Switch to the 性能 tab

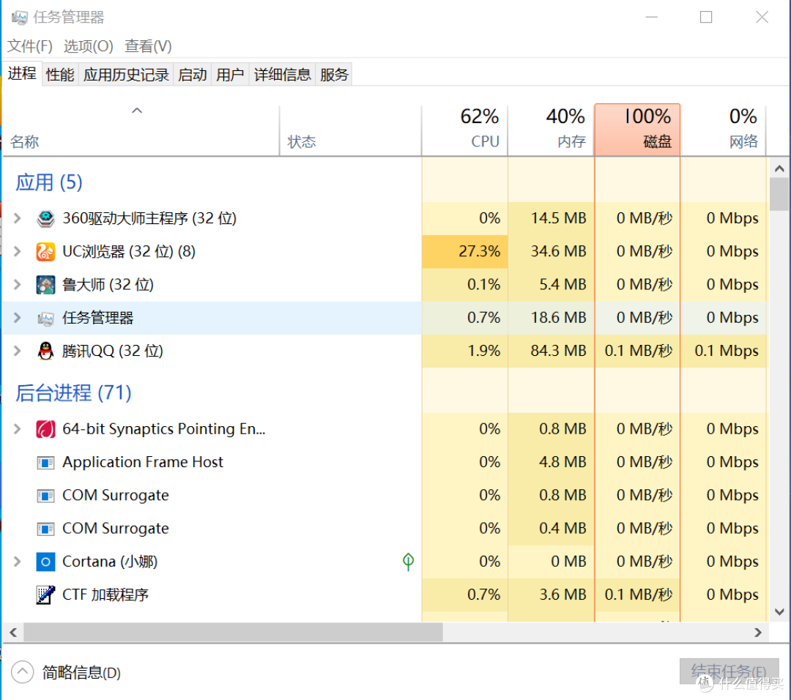tap(60, 75)
